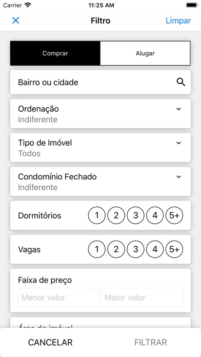Select 3 in Dormitórios
This screenshot has width=201, height=357.
click(x=135, y=215)
